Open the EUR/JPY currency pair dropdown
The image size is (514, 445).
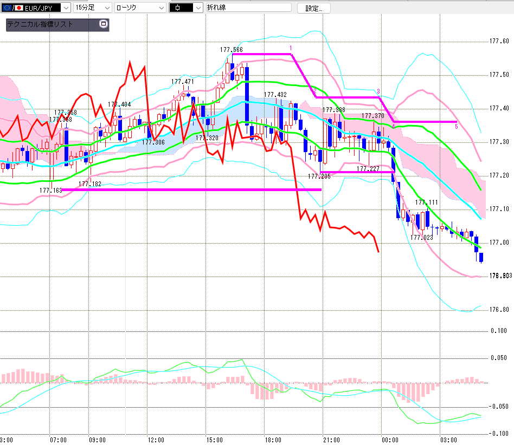35,8
